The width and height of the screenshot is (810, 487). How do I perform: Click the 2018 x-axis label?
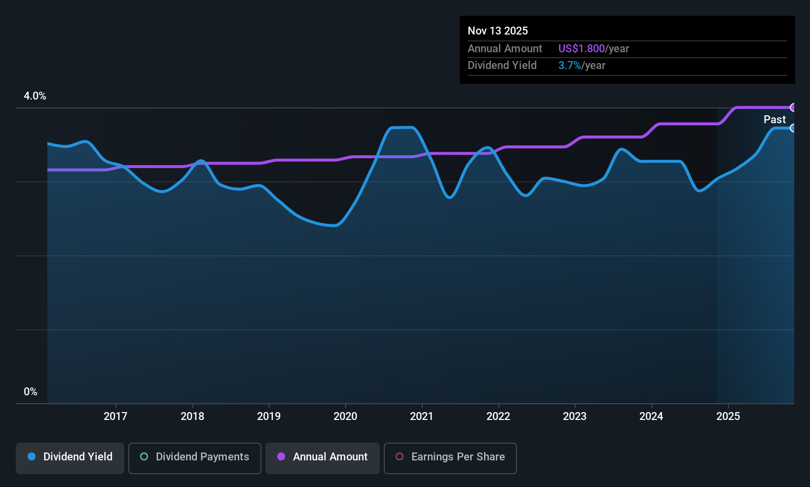click(192, 417)
